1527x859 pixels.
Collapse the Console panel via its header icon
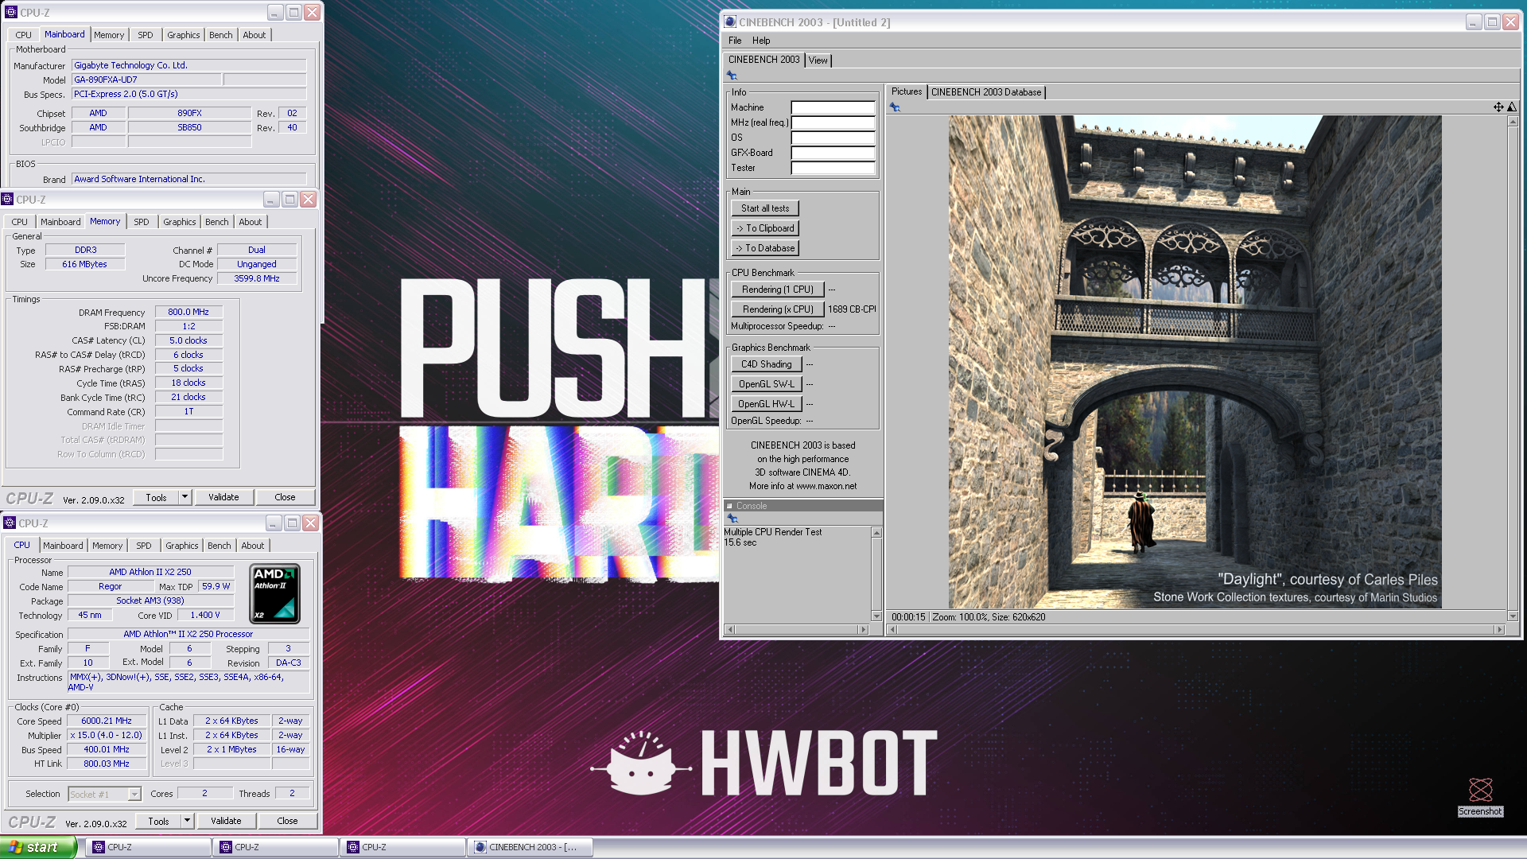click(x=729, y=506)
